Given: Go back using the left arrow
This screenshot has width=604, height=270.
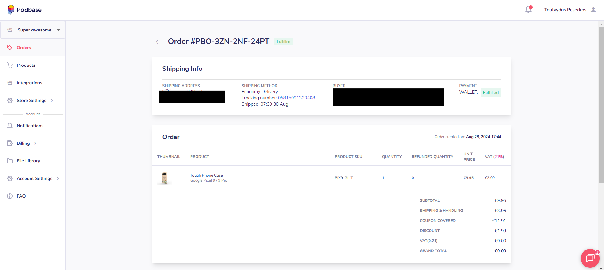Looking at the screenshot, I should pyautogui.click(x=158, y=42).
